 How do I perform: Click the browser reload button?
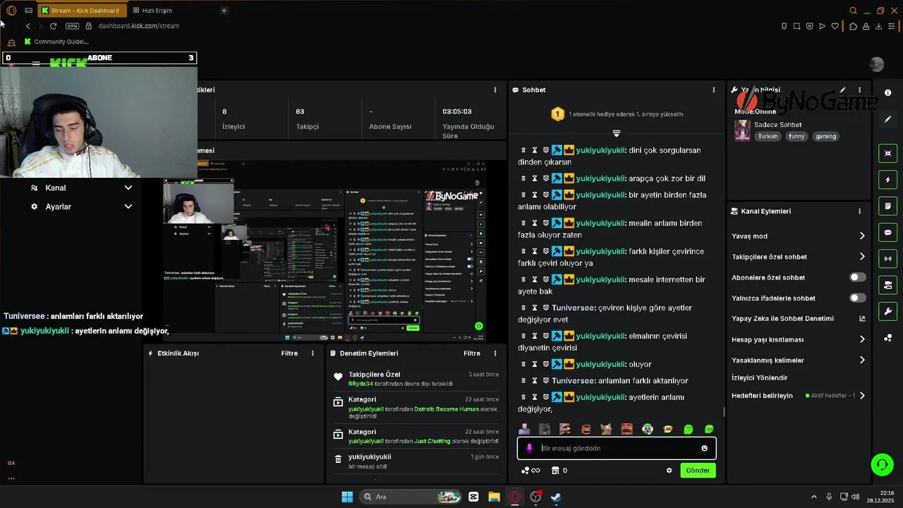(x=53, y=26)
